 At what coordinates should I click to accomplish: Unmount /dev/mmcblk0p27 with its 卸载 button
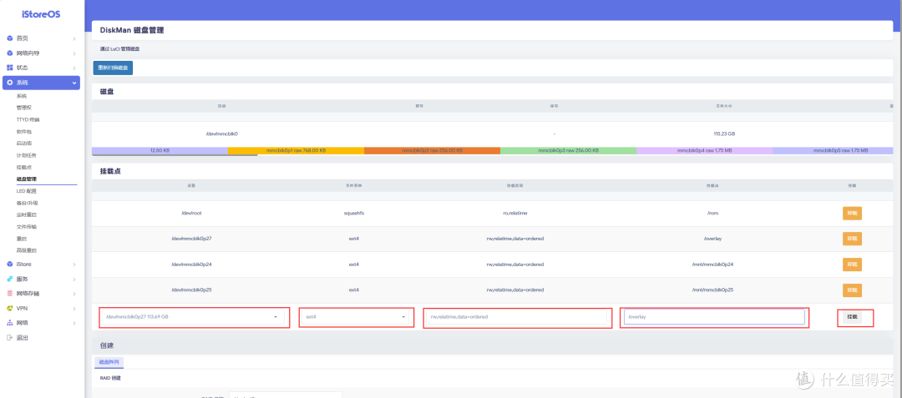coord(852,239)
